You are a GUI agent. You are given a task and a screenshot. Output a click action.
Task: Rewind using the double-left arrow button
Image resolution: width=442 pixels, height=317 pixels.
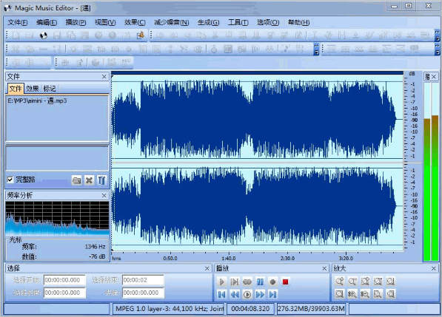point(234,295)
